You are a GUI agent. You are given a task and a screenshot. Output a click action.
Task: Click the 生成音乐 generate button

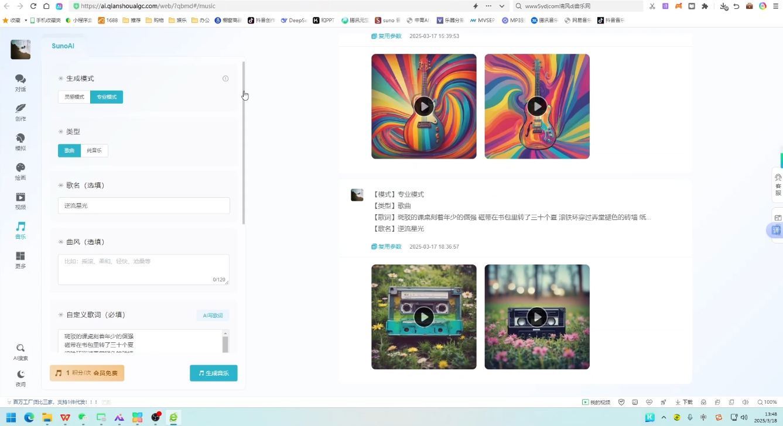click(213, 373)
